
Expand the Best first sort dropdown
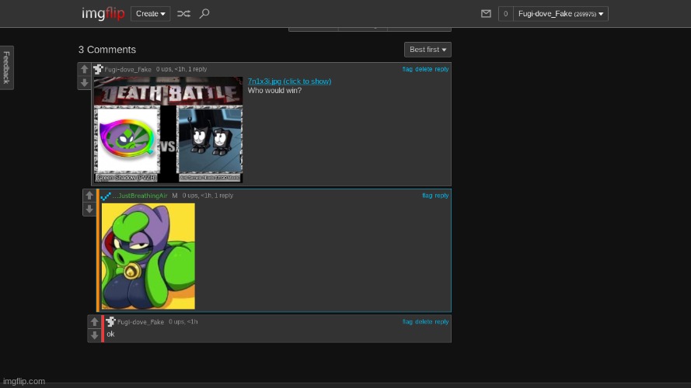(x=428, y=50)
